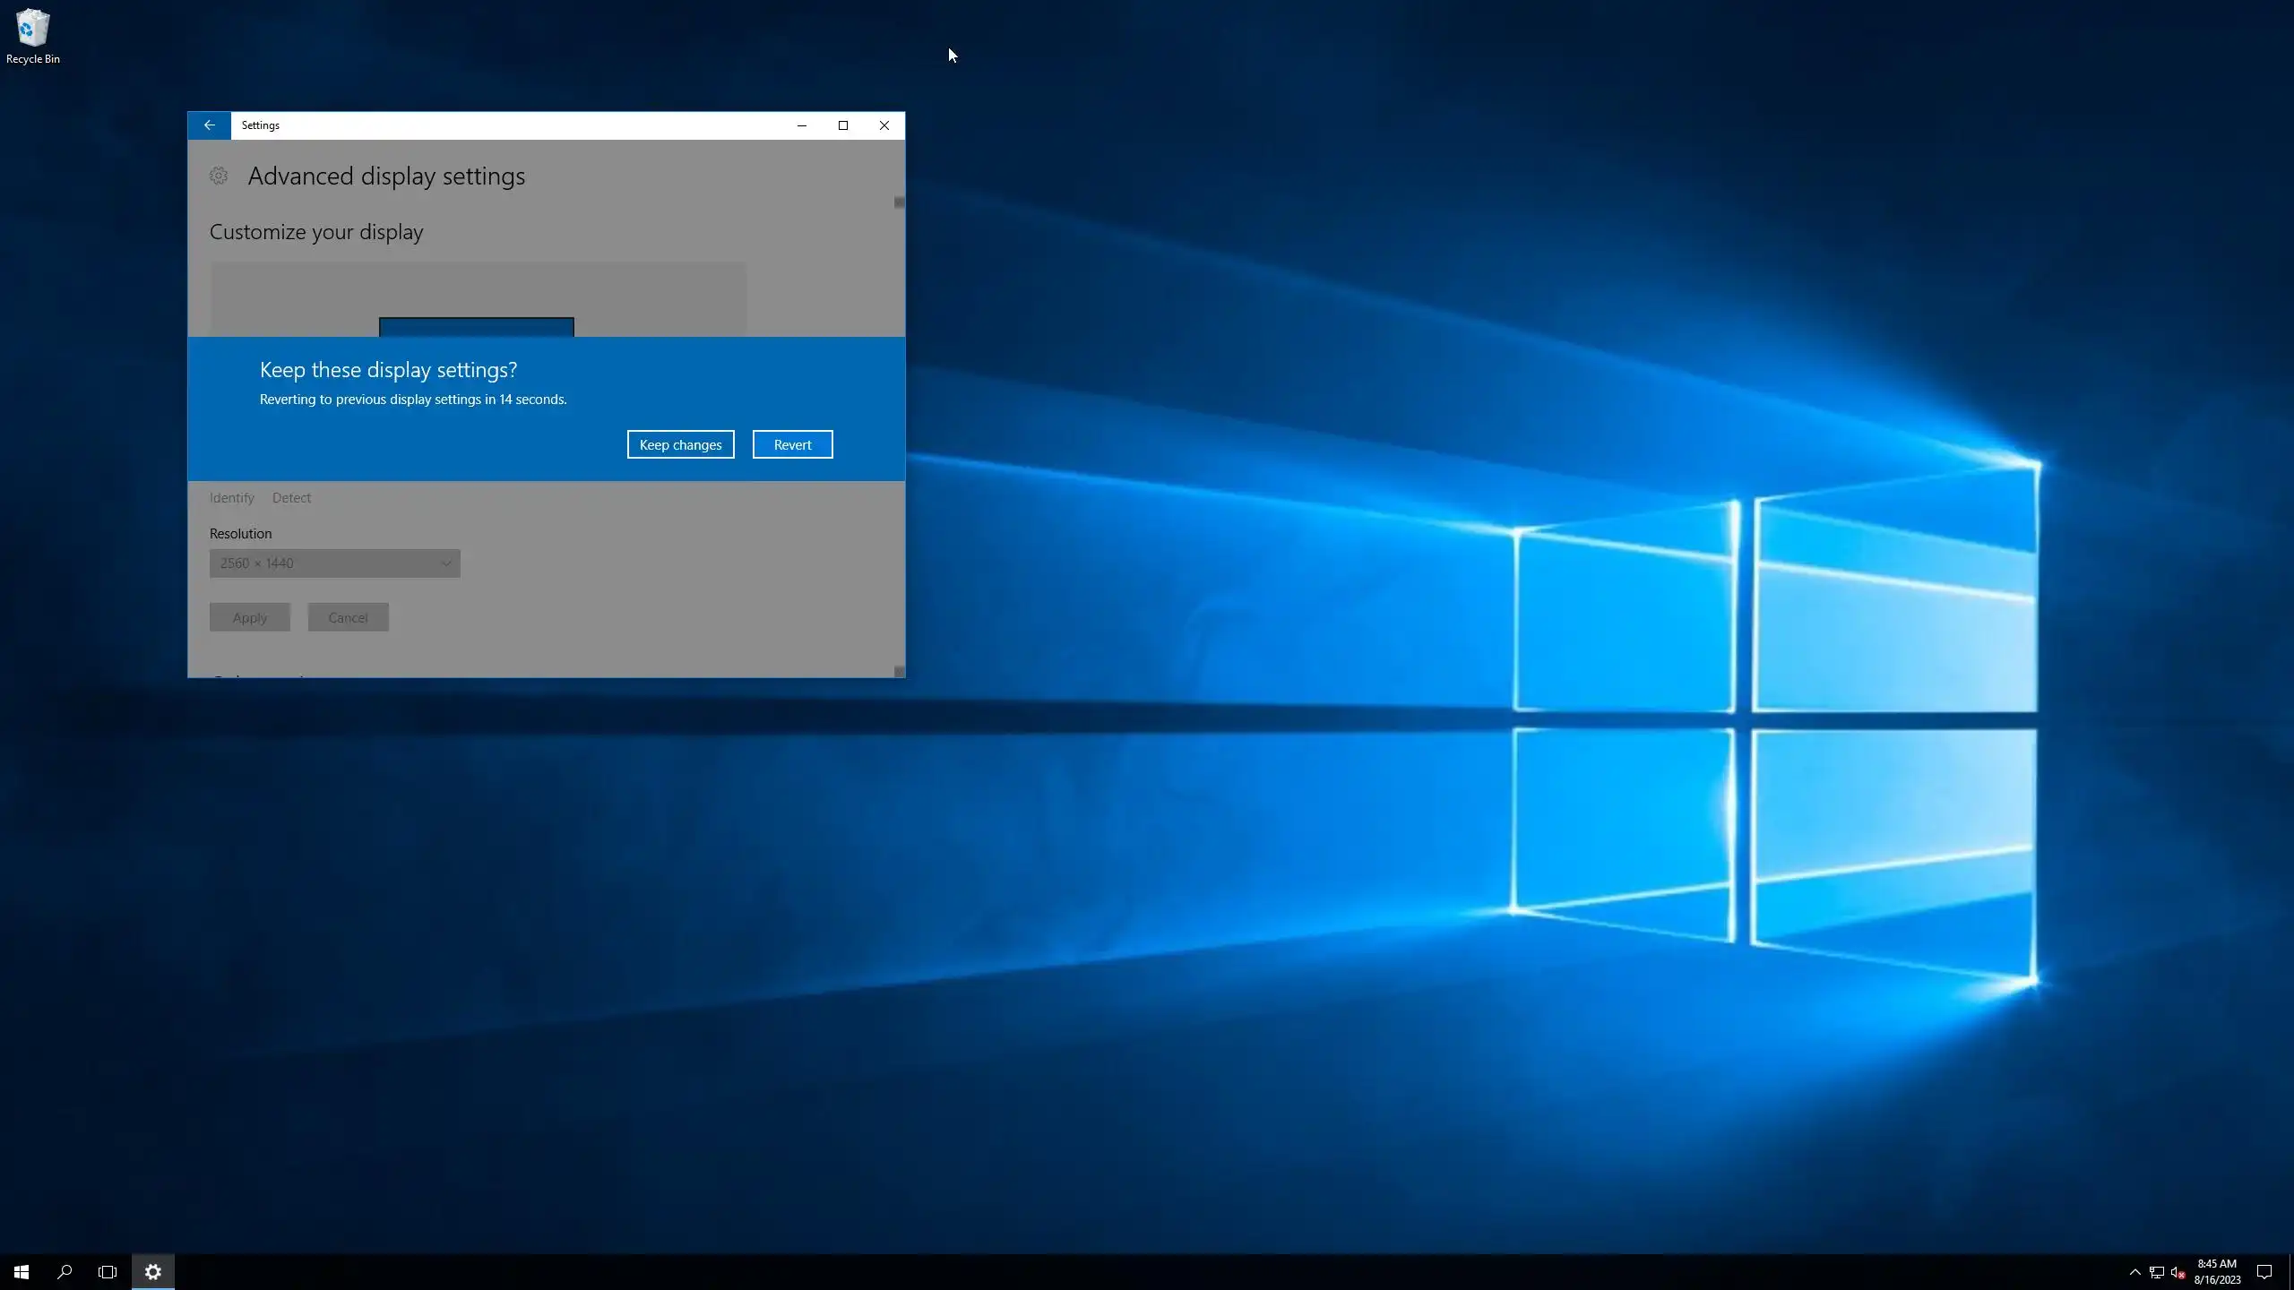This screenshot has width=2294, height=1290.
Task: Open the Windows Start menu
Action: point(22,1271)
